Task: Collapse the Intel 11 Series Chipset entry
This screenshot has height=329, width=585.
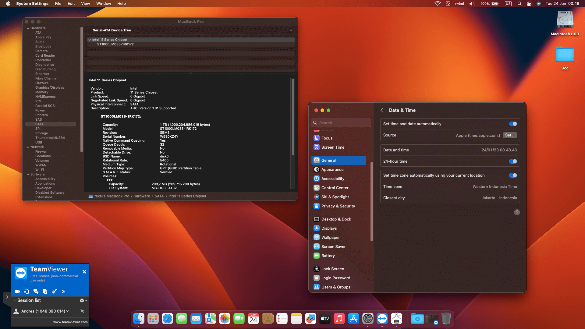Action: tap(90, 40)
